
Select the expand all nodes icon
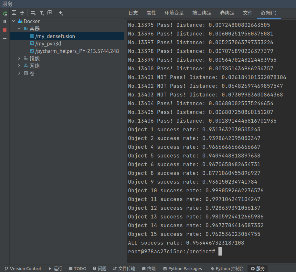point(13,13)
